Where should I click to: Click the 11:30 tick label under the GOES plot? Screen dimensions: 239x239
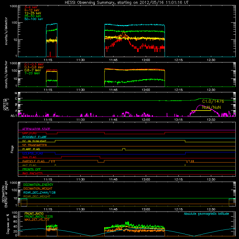click(x=80, y=120)
